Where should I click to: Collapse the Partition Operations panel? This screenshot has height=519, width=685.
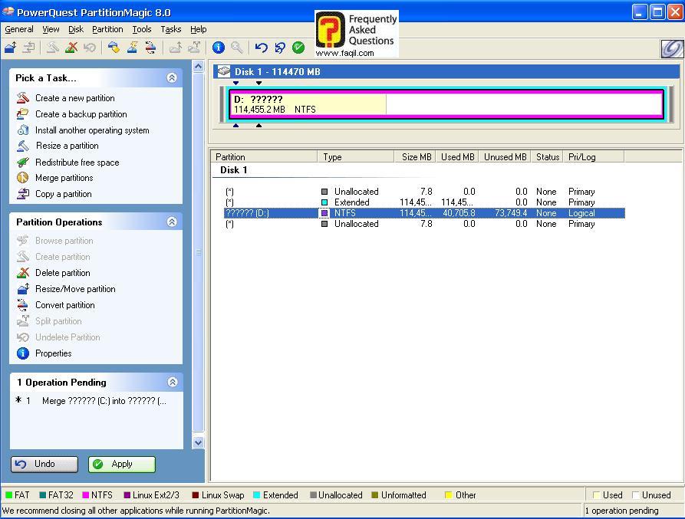pos(172,222)
